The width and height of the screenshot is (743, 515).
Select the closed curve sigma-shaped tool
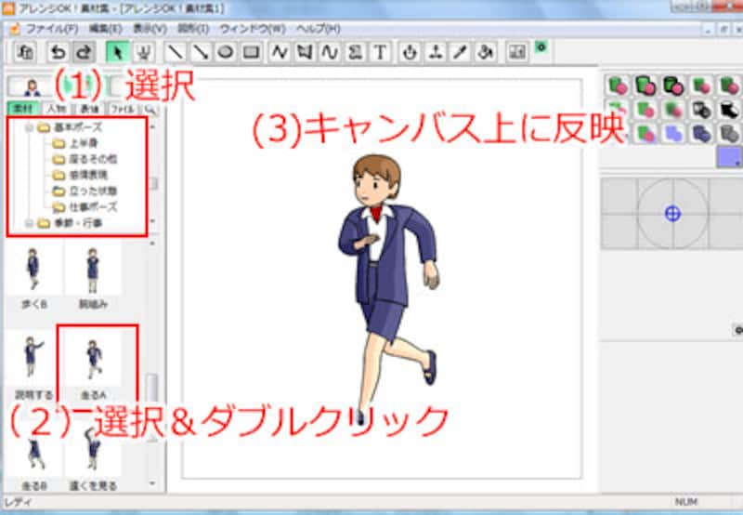[355, 52]
